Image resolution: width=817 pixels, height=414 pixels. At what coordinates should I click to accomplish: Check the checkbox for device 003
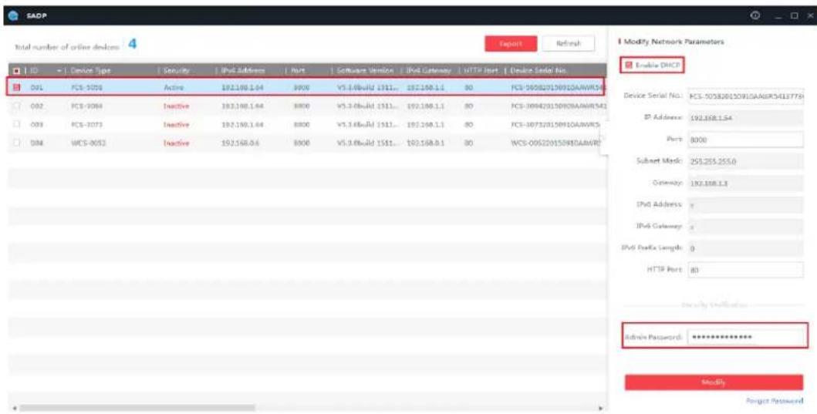coord(16,124)
